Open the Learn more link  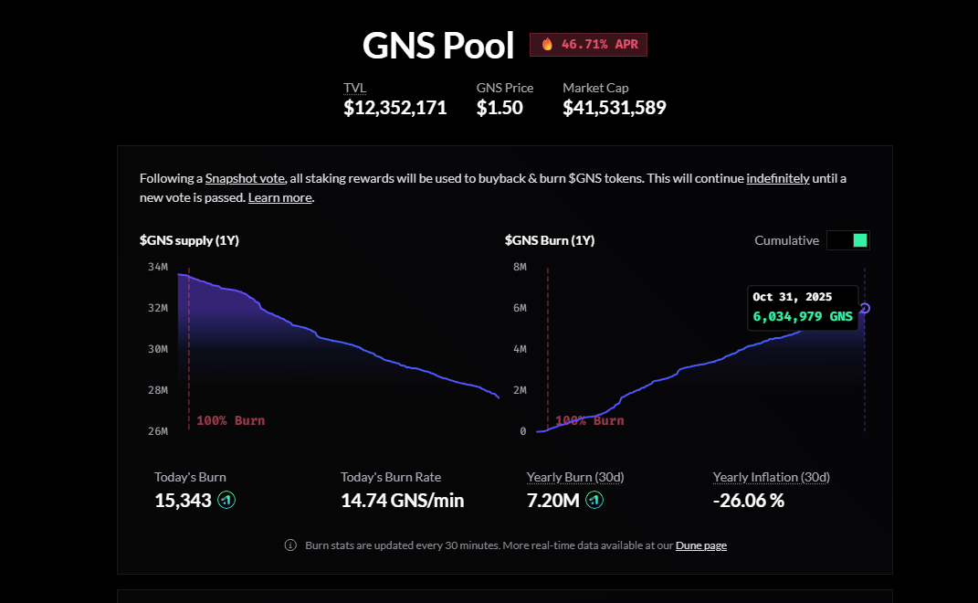coord(280,197)
